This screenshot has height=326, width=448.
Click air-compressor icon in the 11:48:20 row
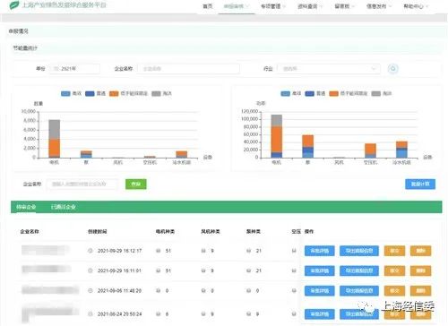pyautogui.click(x=294, y=290)
